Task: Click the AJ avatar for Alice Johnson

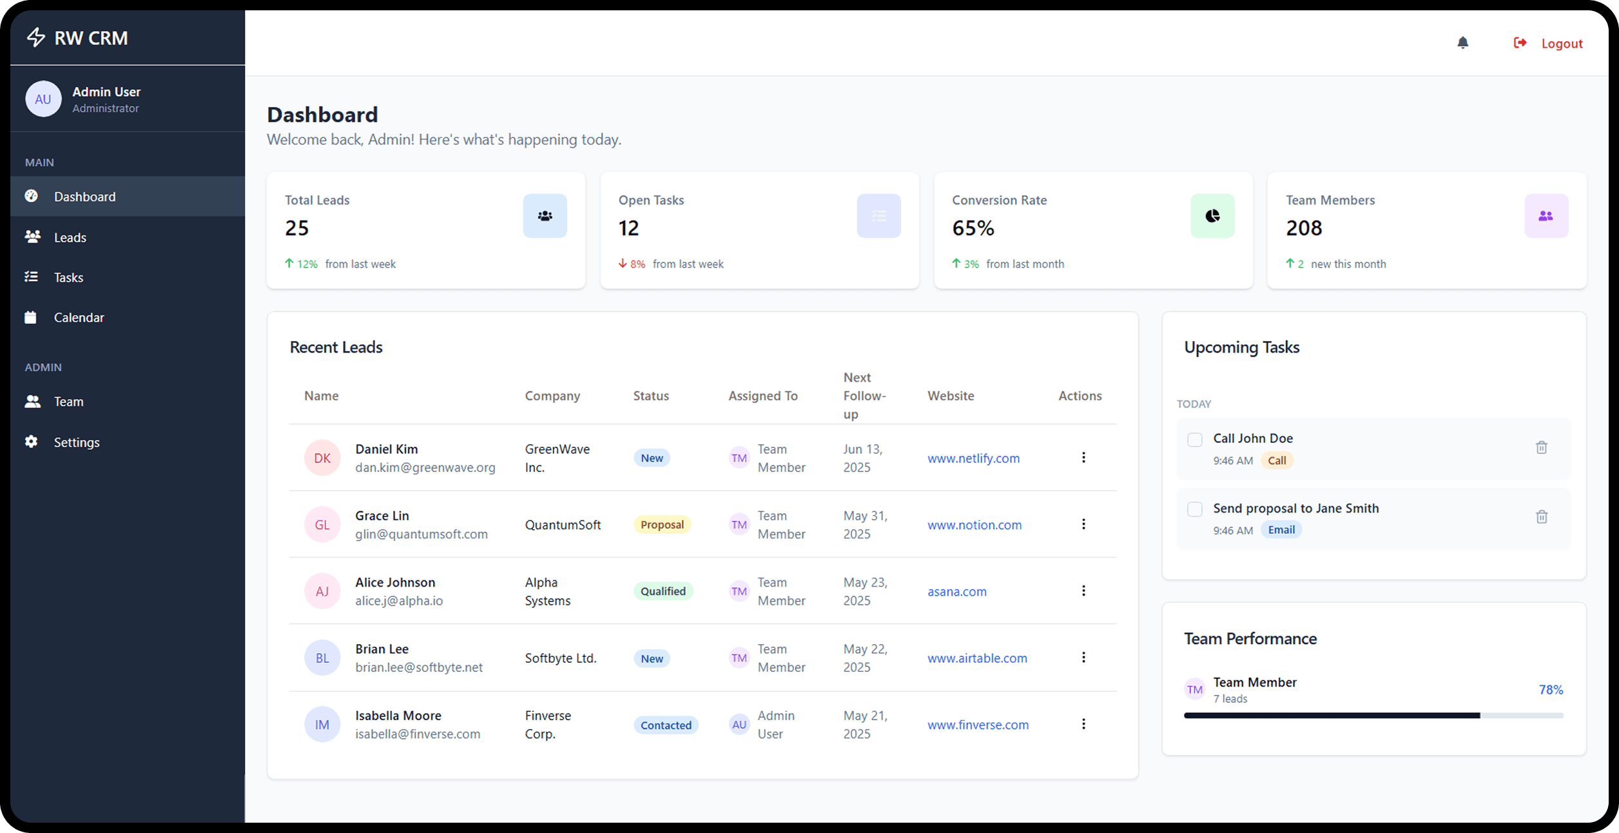Action: 322,591
